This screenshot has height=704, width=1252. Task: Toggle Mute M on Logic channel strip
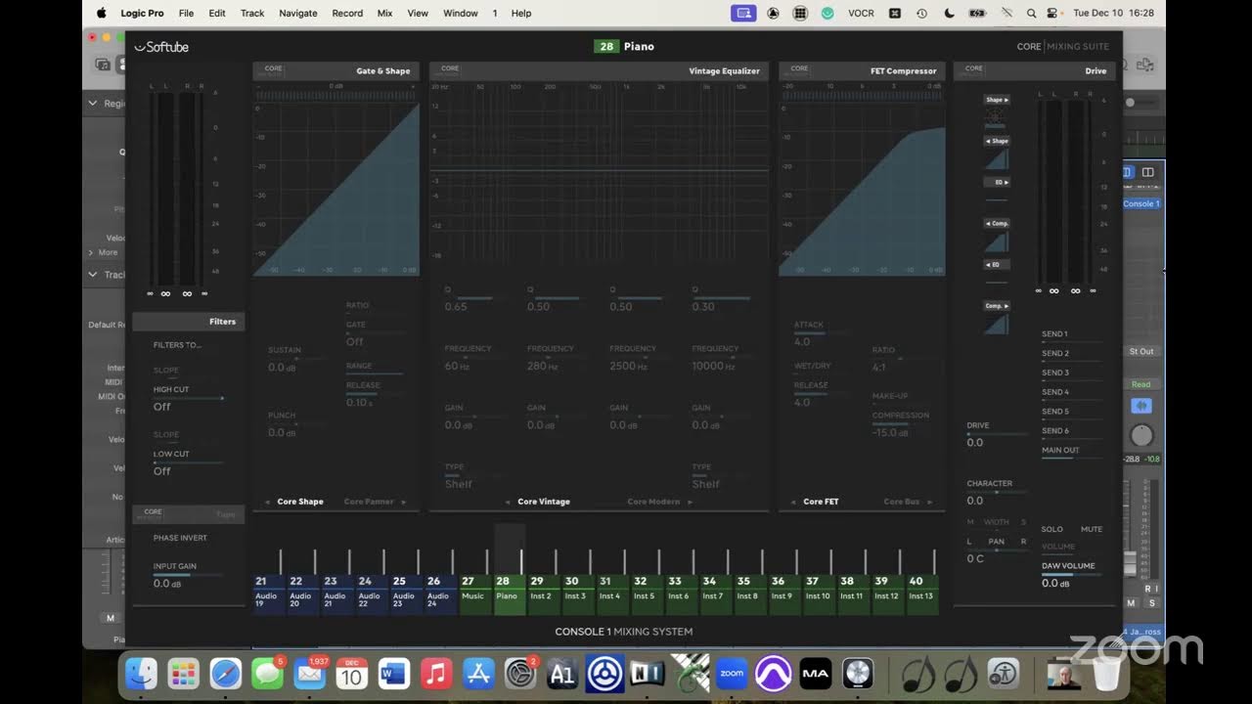(1132, 603)
